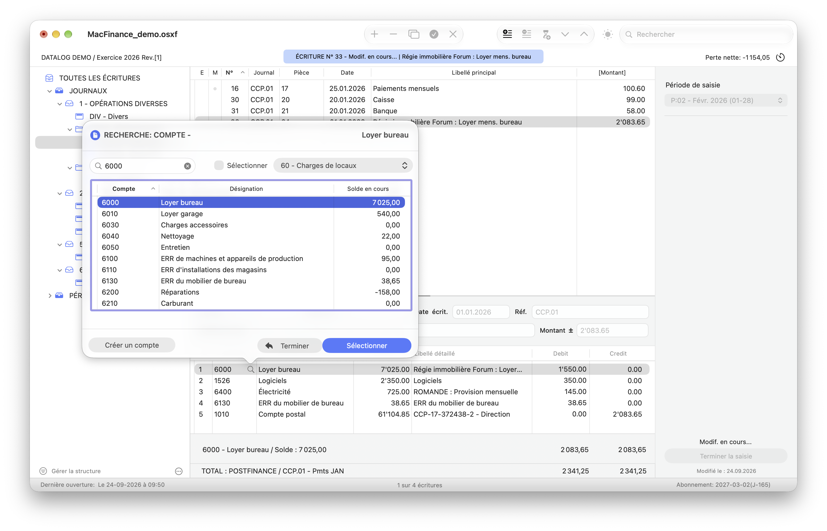
Task: Click the Gérer la structure icon
Action: coord(43,471)
